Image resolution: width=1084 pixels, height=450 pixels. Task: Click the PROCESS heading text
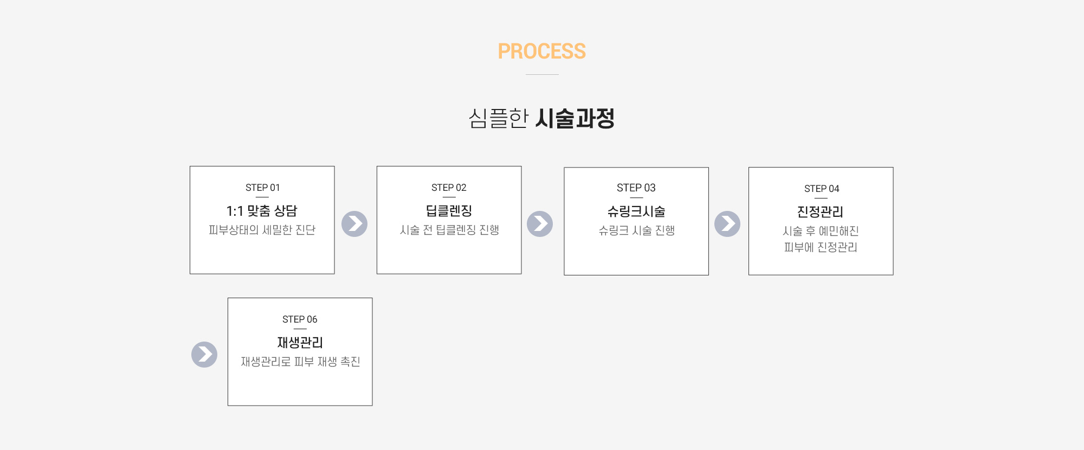click(542, 52)
